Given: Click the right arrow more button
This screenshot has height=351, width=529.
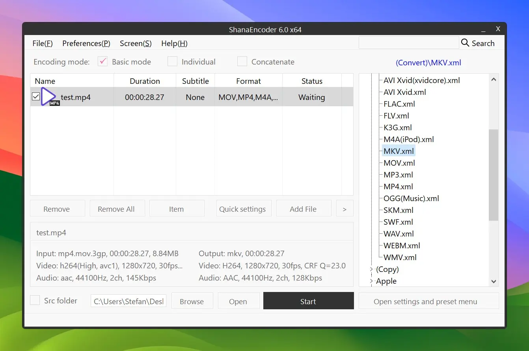Looking at the screenshot, I should 345,209.
